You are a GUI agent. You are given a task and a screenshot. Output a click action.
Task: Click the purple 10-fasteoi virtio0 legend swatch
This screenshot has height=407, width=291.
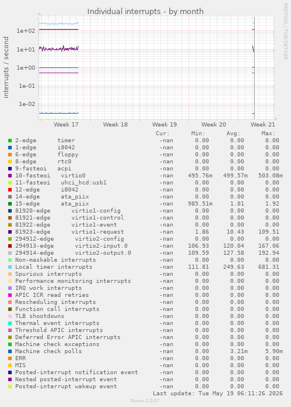(10, 176)
